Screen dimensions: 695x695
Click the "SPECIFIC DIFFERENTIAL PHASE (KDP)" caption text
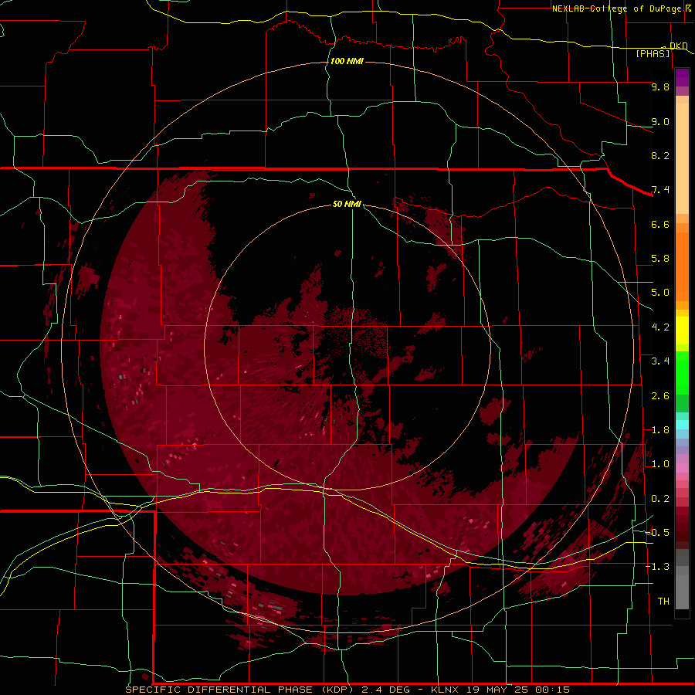coord(239,690)
